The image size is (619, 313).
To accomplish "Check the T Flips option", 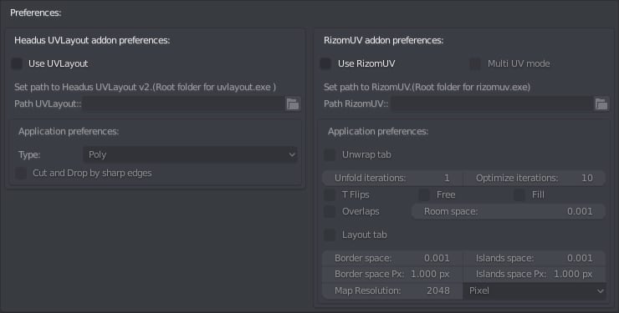I will 330,194.
